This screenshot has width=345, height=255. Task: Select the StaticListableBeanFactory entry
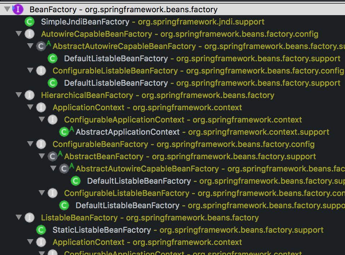click(102, 230)
